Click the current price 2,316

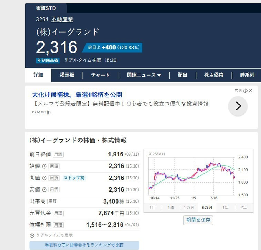click(x=57, y=47)
